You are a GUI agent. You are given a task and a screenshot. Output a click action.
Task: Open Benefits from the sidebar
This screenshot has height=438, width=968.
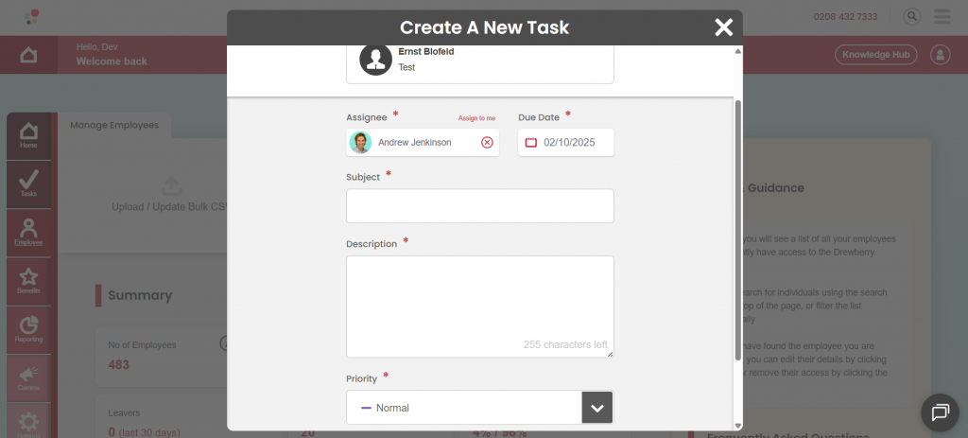click(x=29, y=281)
